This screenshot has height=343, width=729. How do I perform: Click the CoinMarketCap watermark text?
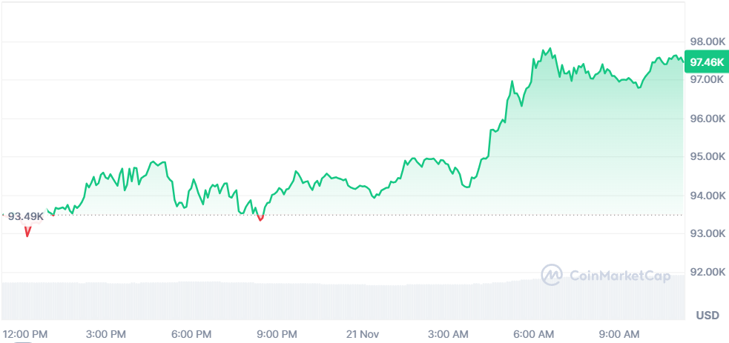point(620,276)
